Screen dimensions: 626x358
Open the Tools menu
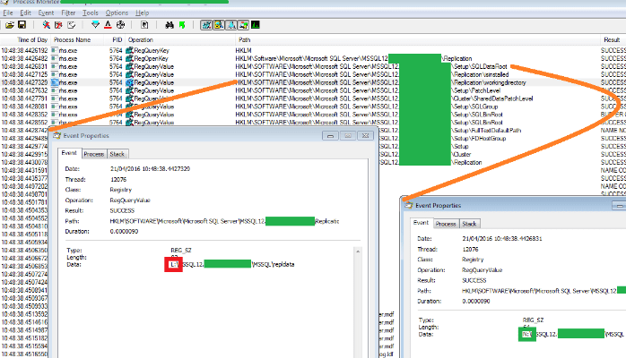coord(90,13)
